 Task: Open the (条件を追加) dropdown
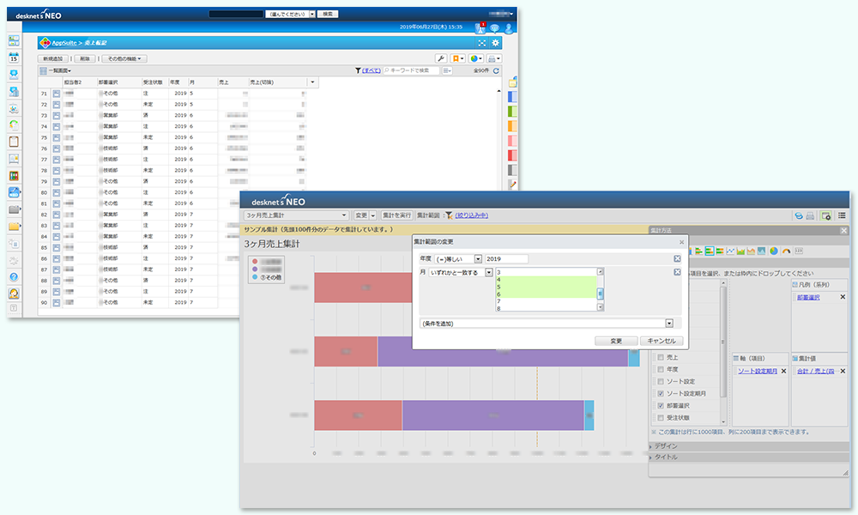coord(547,323)
